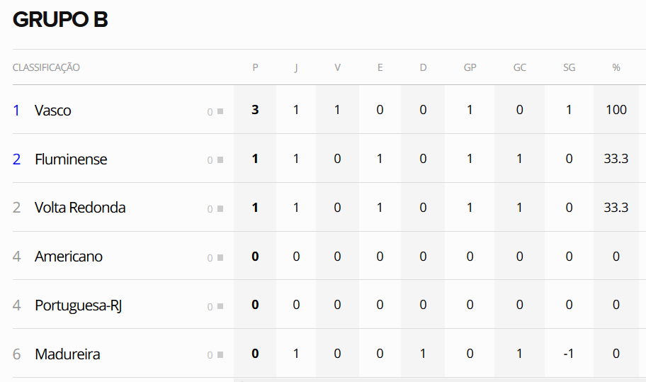Click the Americano team name
The width and height of the screenshot is (646, 382).
69,257
